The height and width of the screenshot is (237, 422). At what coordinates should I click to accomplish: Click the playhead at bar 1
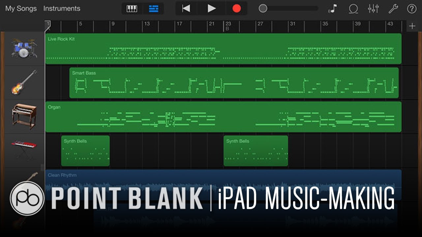click(48, 25)
